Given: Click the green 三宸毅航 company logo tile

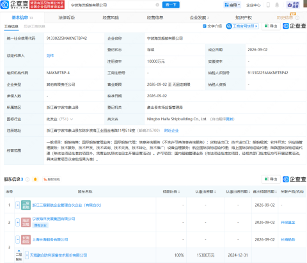Looking at the screenshot, I should [x=26, y=205].
